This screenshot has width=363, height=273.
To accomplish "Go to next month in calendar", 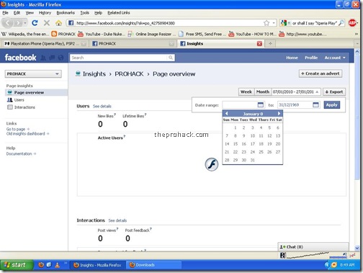I will tap(279, 114).
